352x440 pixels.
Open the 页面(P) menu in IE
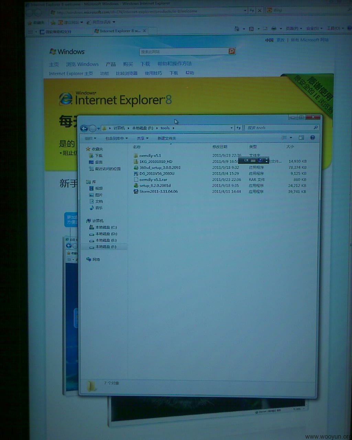(294, 29)
